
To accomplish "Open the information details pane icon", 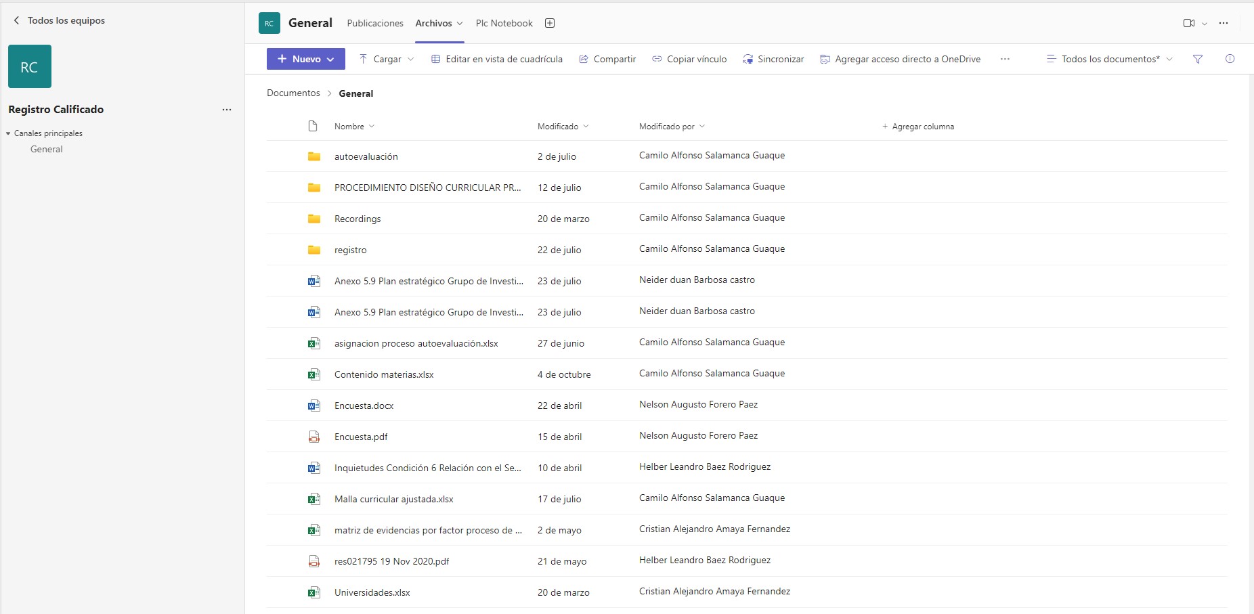I will (x=1230, y=59).
